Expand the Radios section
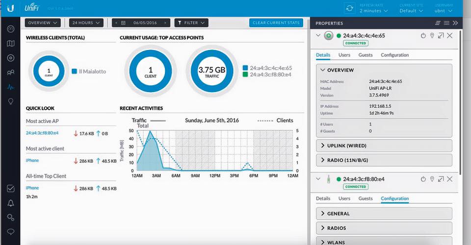 click(384, 228)
